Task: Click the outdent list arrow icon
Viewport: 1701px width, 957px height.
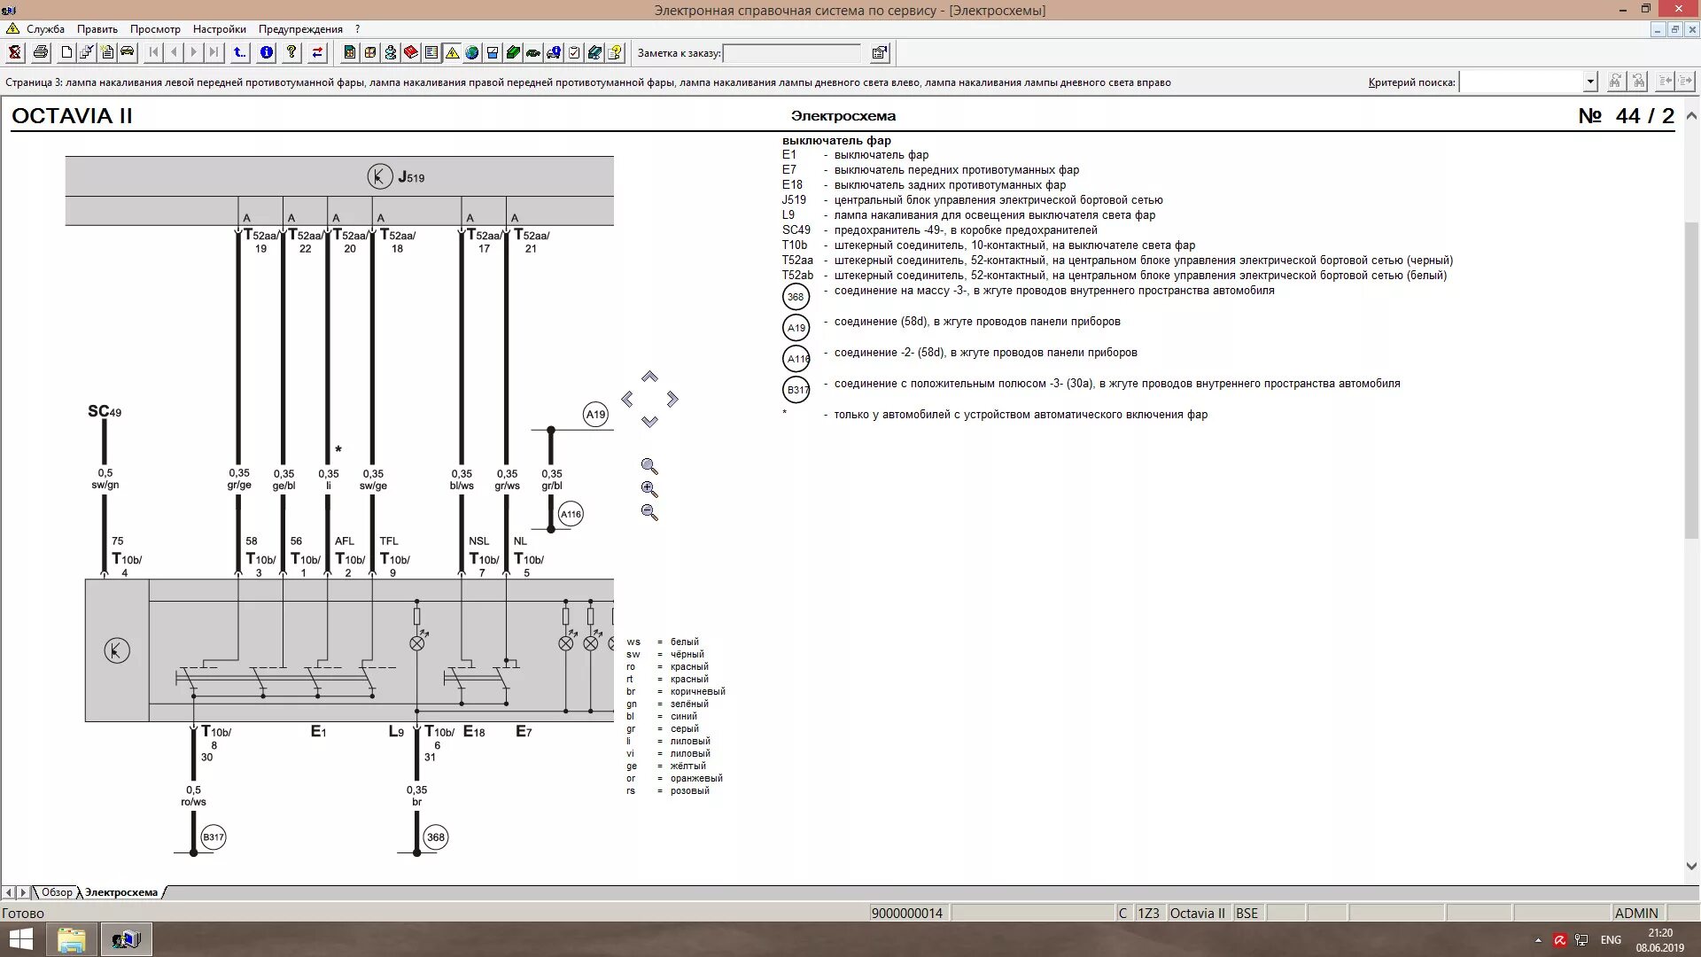Action: pyautogui.click(x=1665, y=82)
